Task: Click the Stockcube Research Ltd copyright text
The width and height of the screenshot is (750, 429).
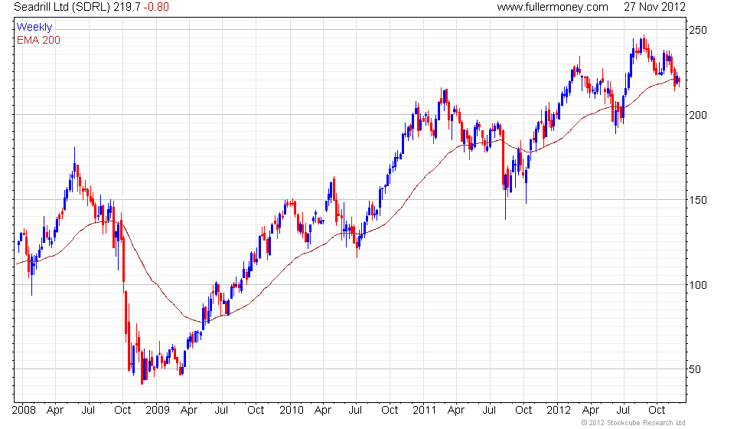Action: (634, 423)
